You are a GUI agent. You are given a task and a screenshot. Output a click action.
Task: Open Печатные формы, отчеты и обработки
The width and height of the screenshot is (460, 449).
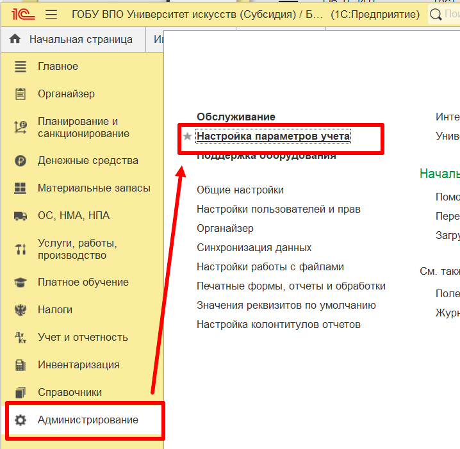[291, 286]
